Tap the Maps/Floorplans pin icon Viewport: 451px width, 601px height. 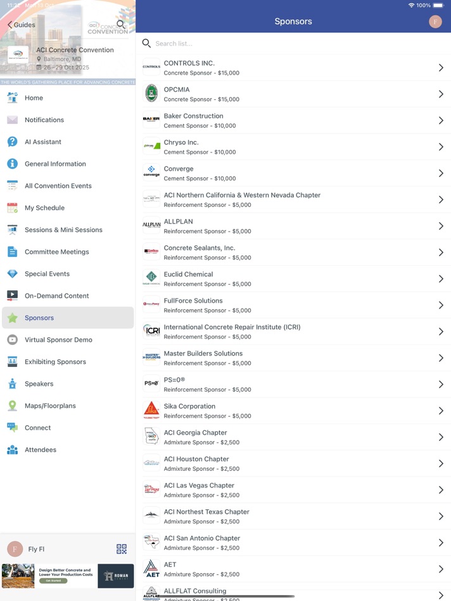(12, 406)
